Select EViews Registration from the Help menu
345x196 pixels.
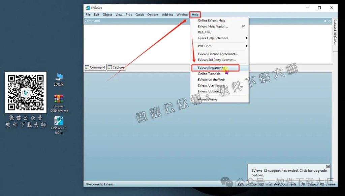pyautogui.click(x=214, y=68)
